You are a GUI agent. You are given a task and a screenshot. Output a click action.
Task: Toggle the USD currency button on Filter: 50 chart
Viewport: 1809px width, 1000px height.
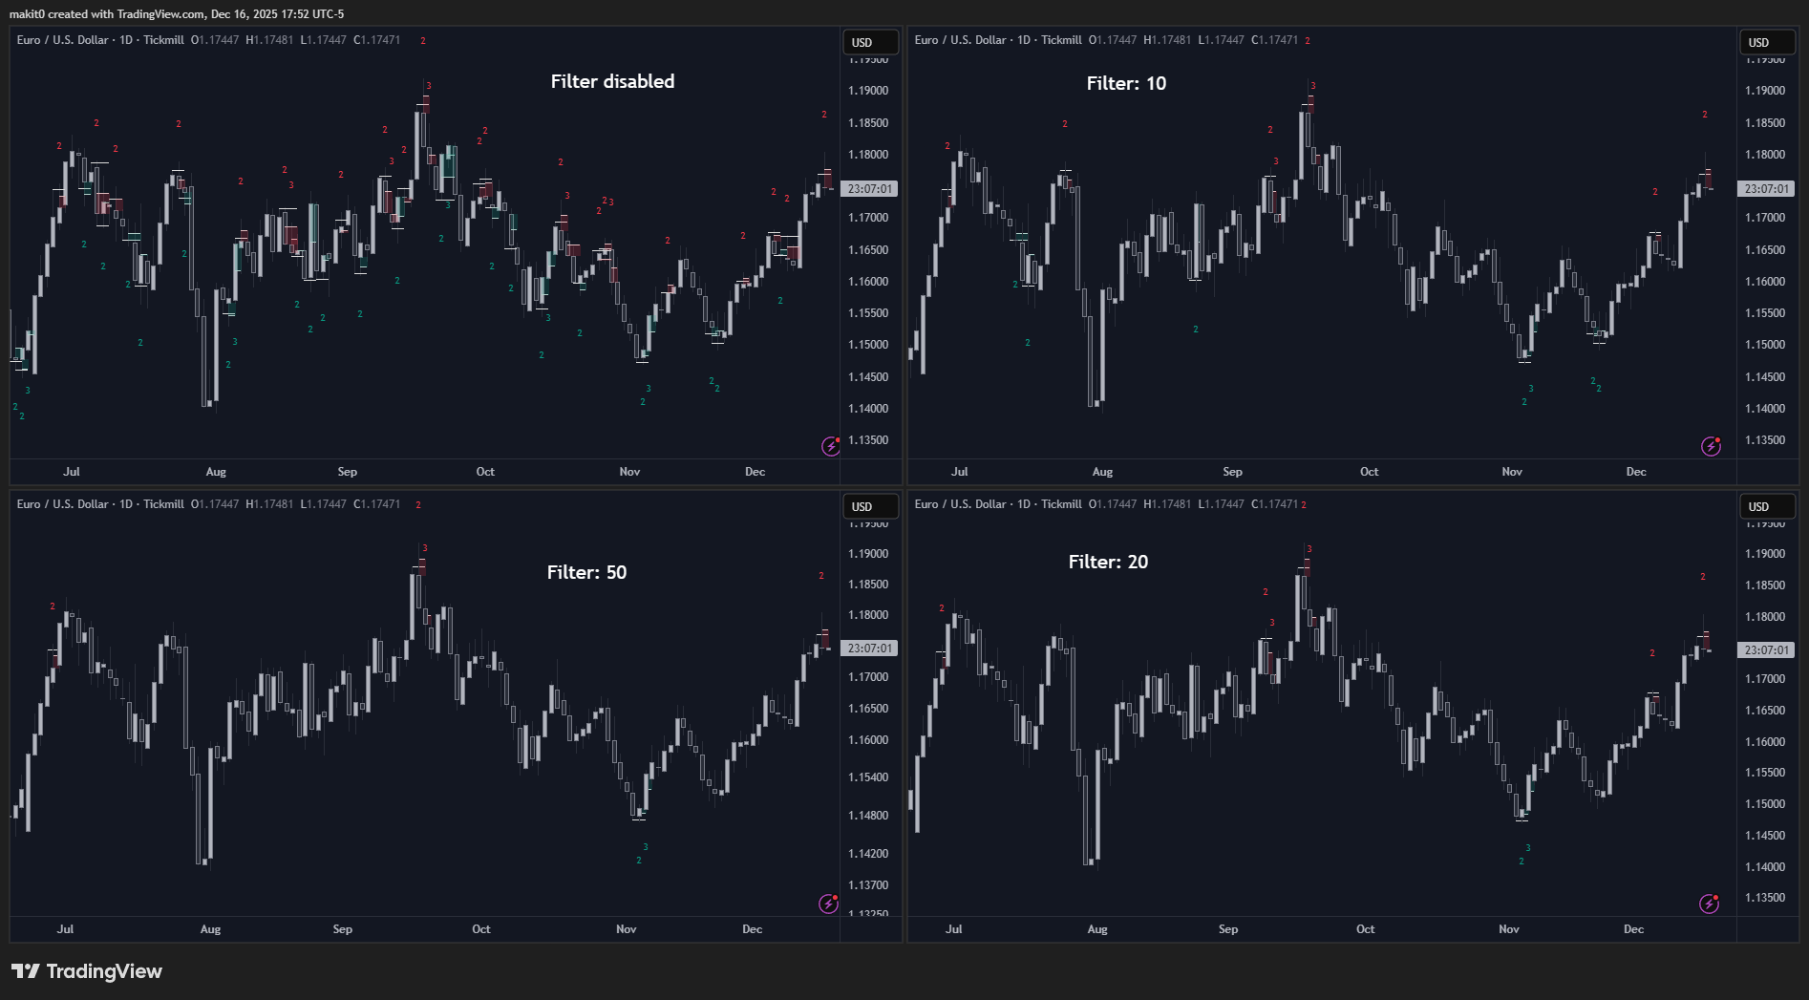click(868, 506)
